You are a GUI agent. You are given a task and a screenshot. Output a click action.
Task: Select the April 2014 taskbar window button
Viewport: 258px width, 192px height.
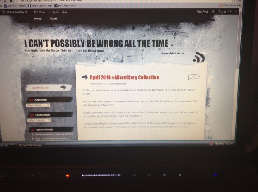click(x=32, y=145)
